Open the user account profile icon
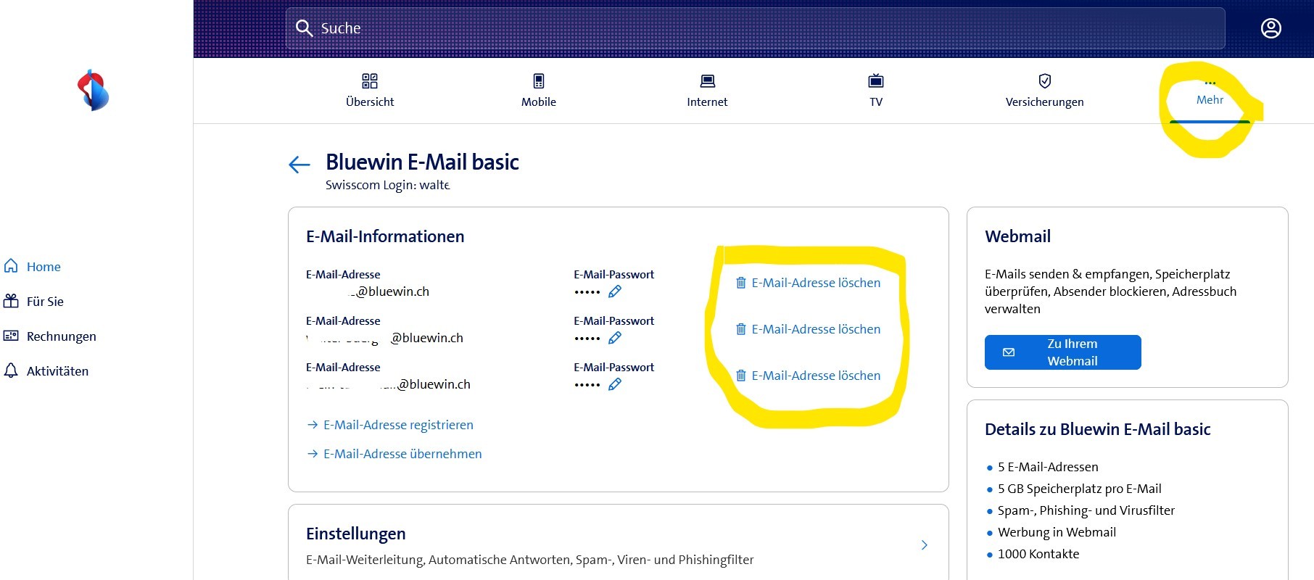The width and height of the screenshot is (1314, 580). pyautogui.click(x=1270, y=28)
